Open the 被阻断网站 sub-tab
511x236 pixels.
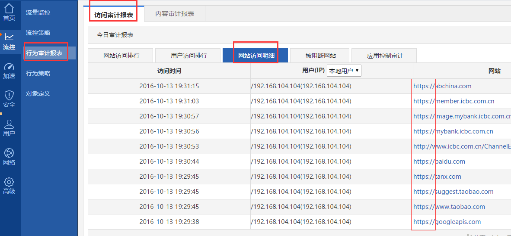point(320,56)
